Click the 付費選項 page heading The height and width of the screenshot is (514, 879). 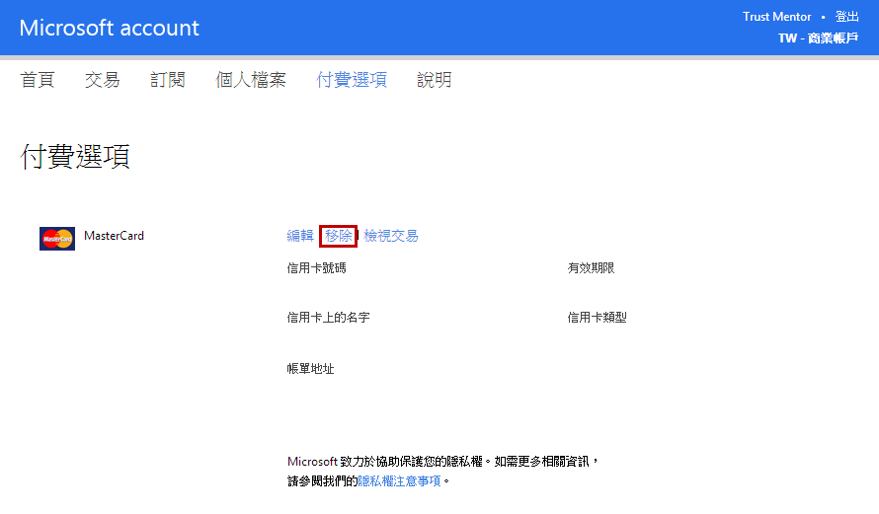click(75, 156)
